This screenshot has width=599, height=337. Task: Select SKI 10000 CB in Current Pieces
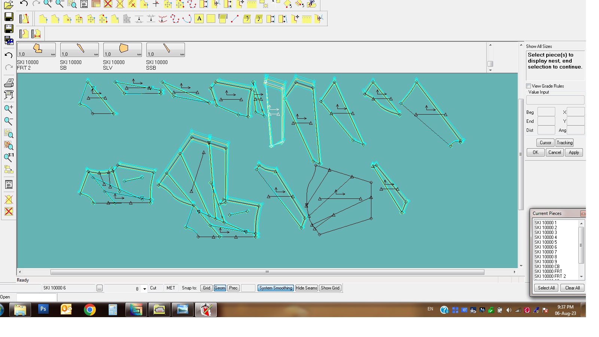(x=547, y=267)
